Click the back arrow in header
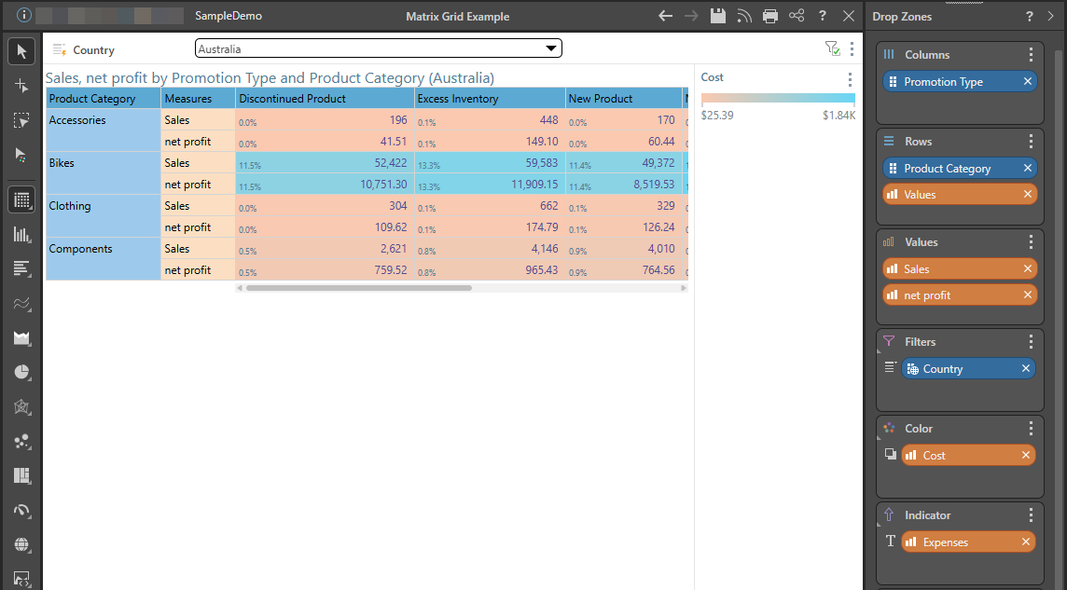Image resolution: width=1067 pixels, height=590 pixels. click(x=665, y=16)
